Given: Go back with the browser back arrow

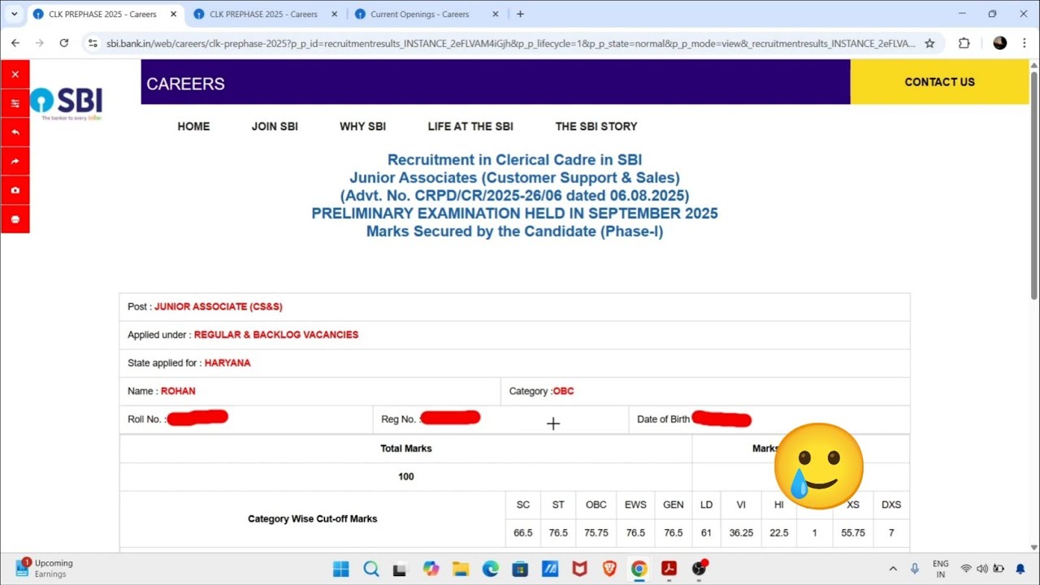Looking at the screenshot, I should click(x=15, y=43).
